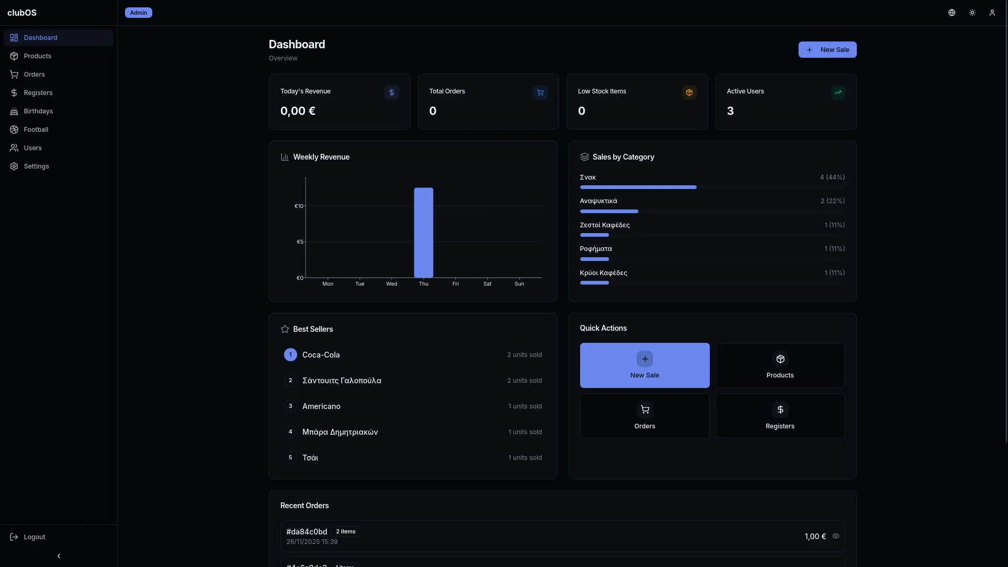Go to Football sidebar item
The image size is (1008, 567).
click(x=36, y=130)
